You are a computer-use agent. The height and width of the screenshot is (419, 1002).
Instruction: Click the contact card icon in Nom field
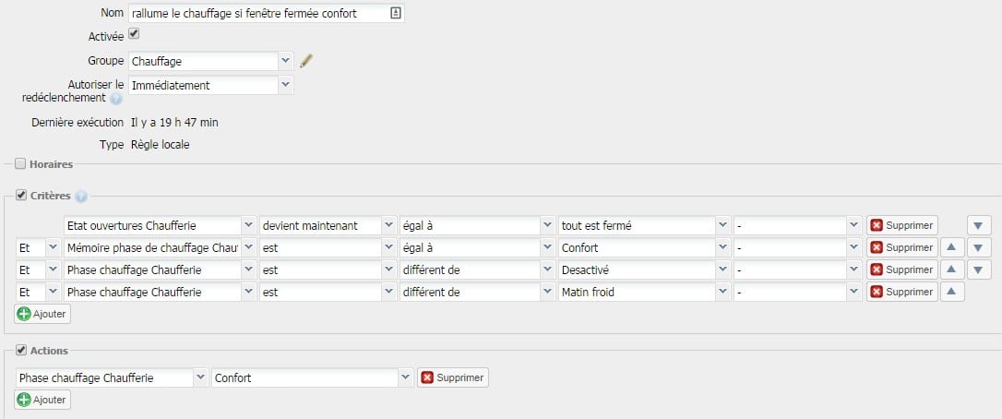396,13
